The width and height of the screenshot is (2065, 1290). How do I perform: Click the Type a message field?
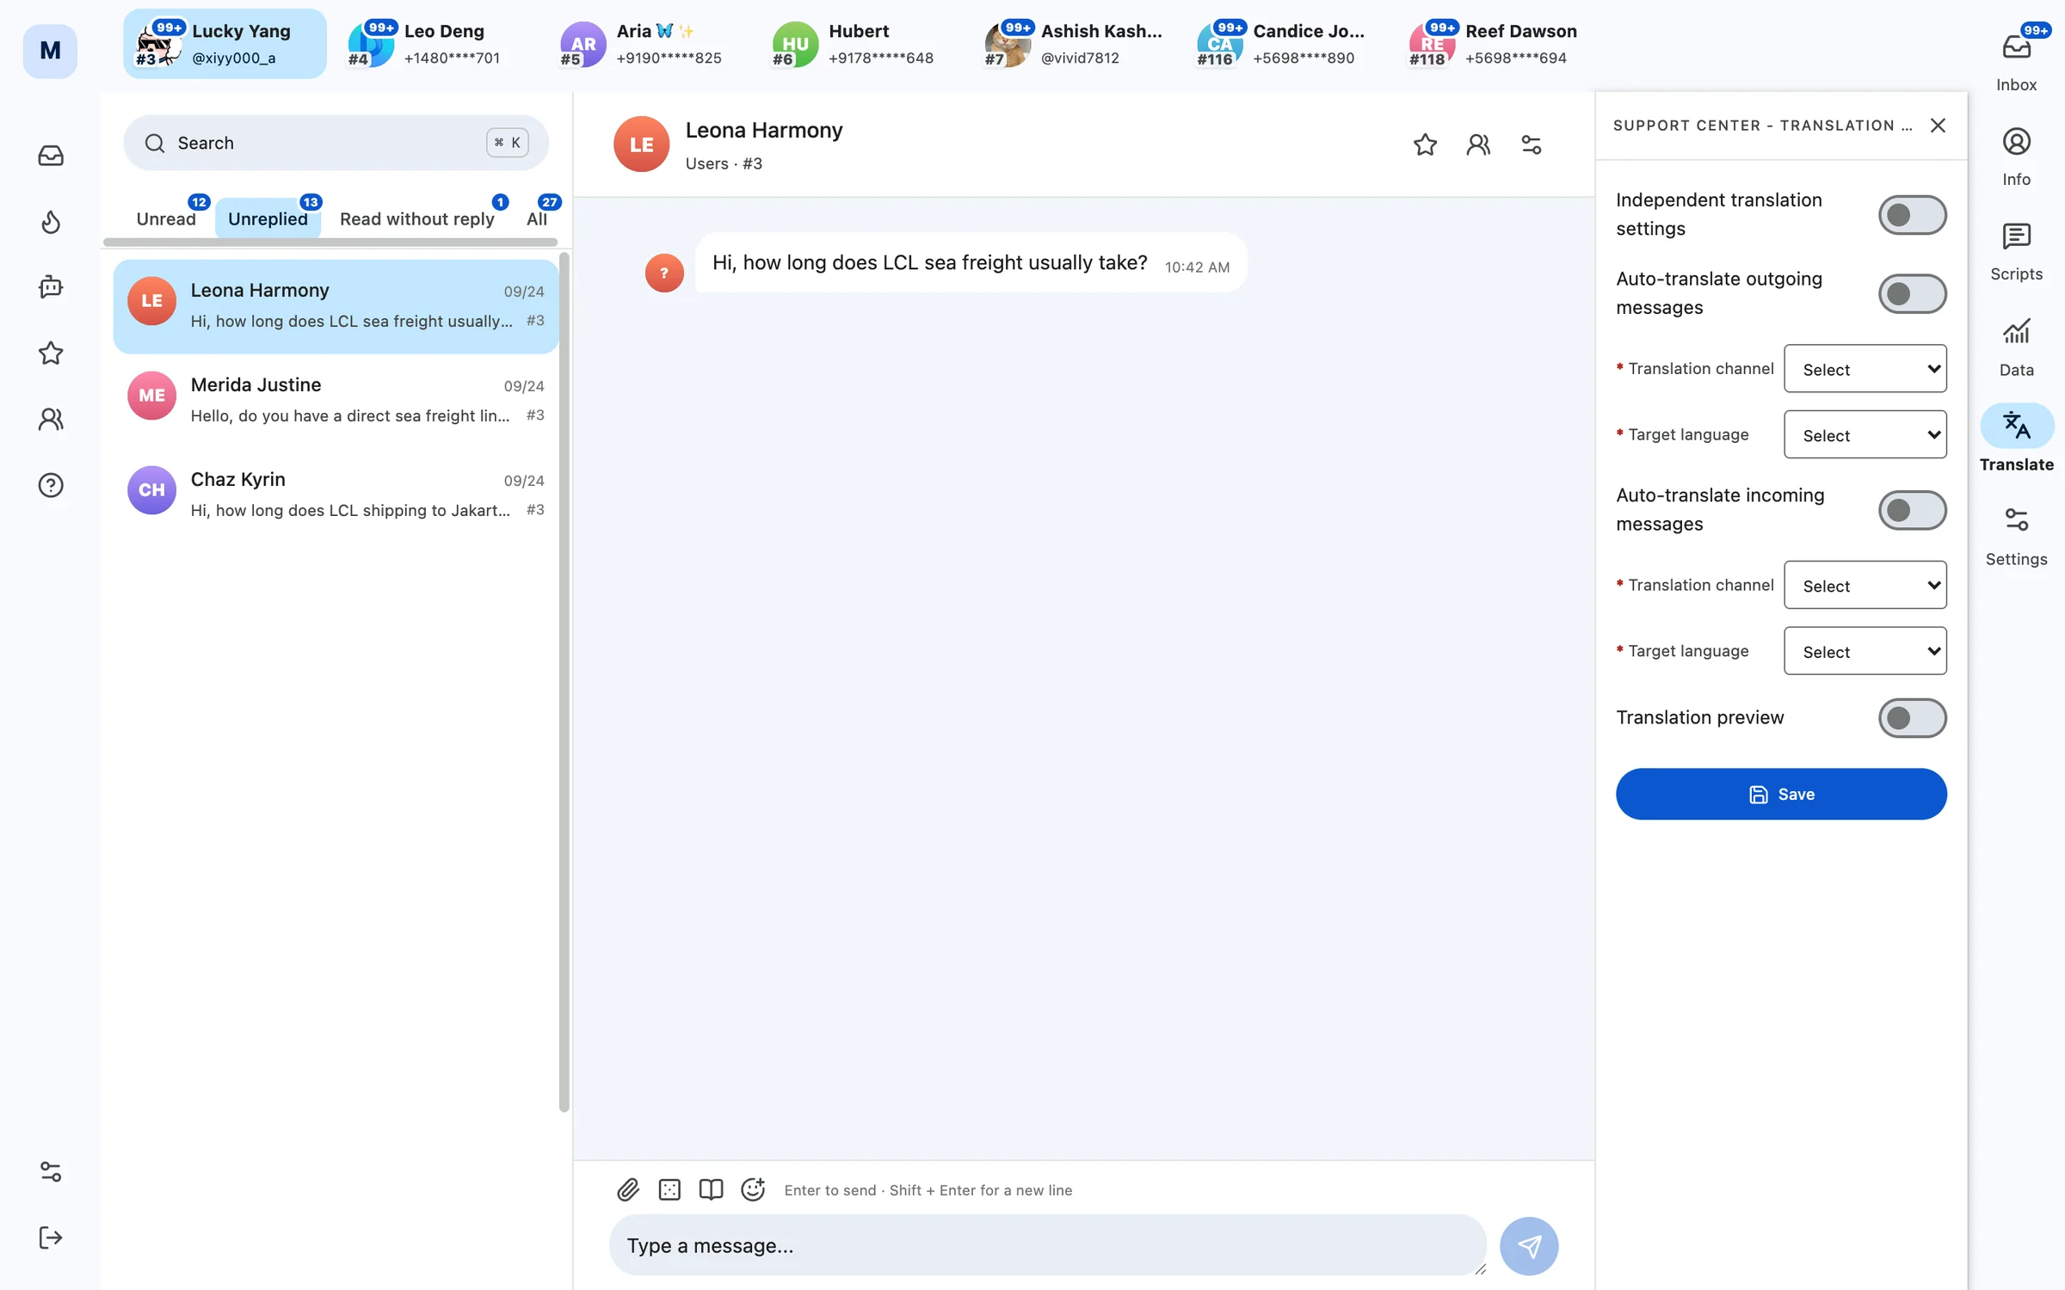pyautogui.click(x=1047, y=1245)
